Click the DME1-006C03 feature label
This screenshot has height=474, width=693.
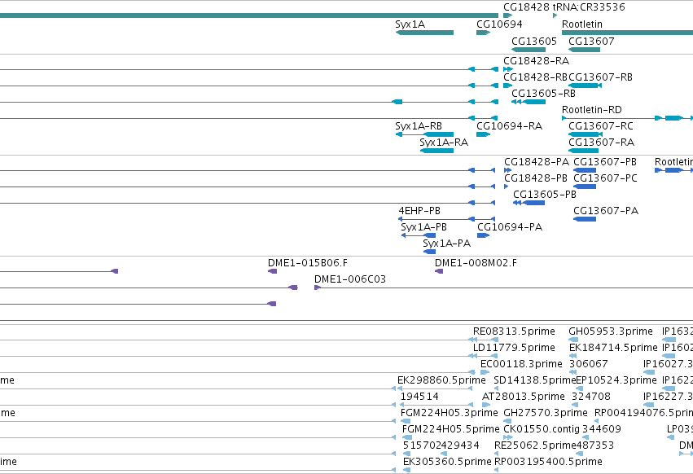pos(350,279)
